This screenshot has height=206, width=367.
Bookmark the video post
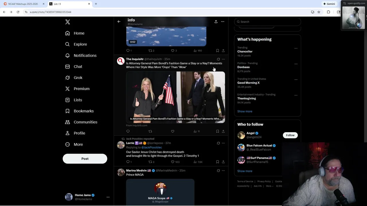pos(217,51)
